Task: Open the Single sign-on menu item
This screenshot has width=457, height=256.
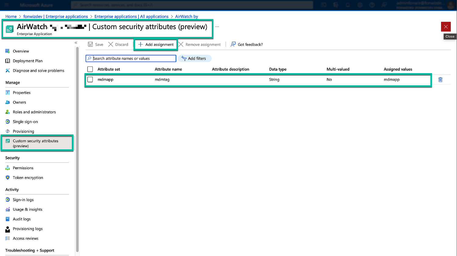Action: [25, 122]
